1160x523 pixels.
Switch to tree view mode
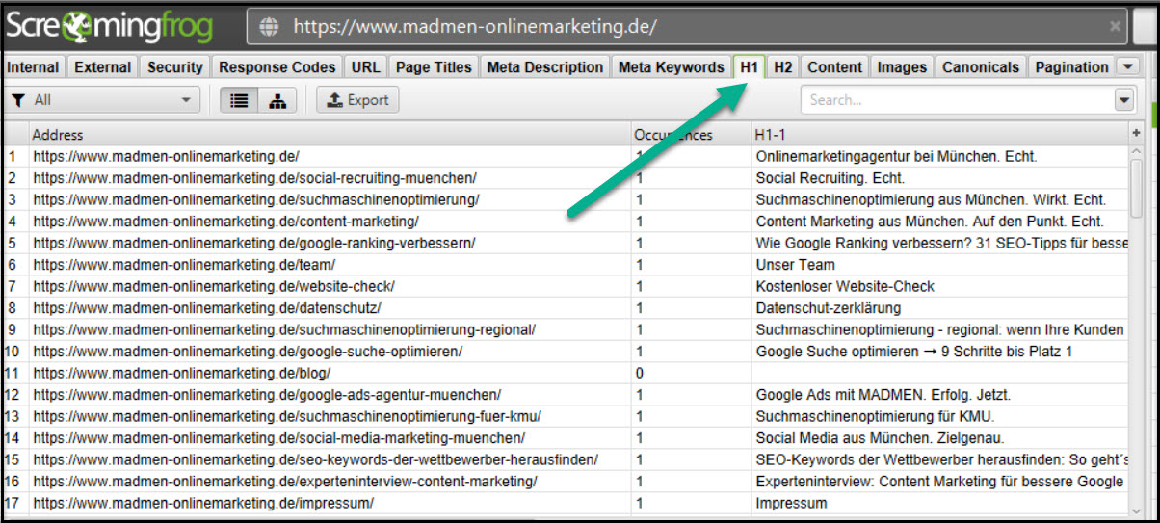point(277,100)
